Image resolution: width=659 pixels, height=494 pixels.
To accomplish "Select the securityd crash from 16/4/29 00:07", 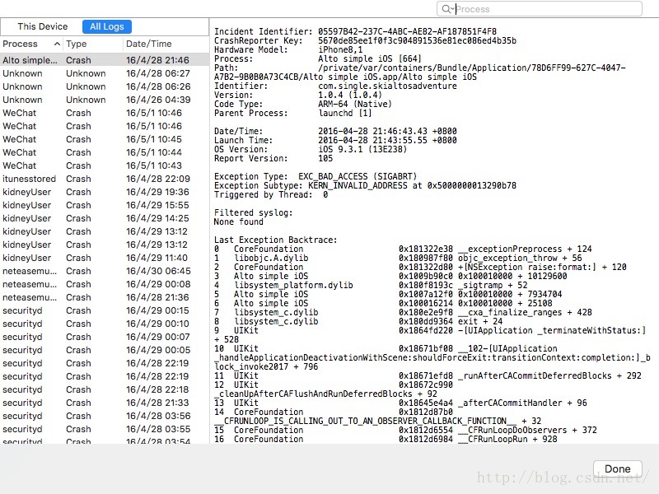I will (x=105, y=337).
